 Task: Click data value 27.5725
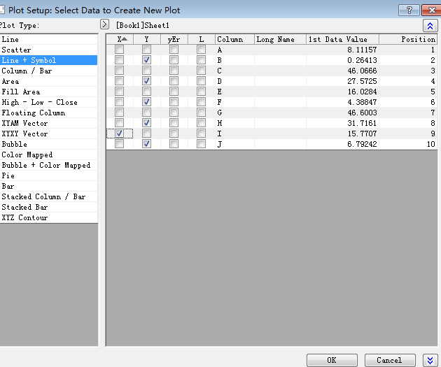click(x=362, y=81)
